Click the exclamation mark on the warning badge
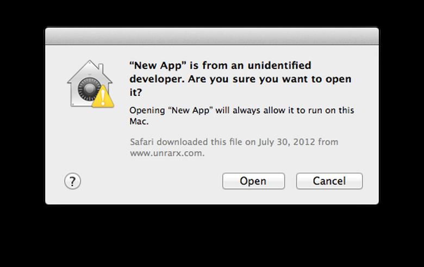424x267 pixels. 103,98
